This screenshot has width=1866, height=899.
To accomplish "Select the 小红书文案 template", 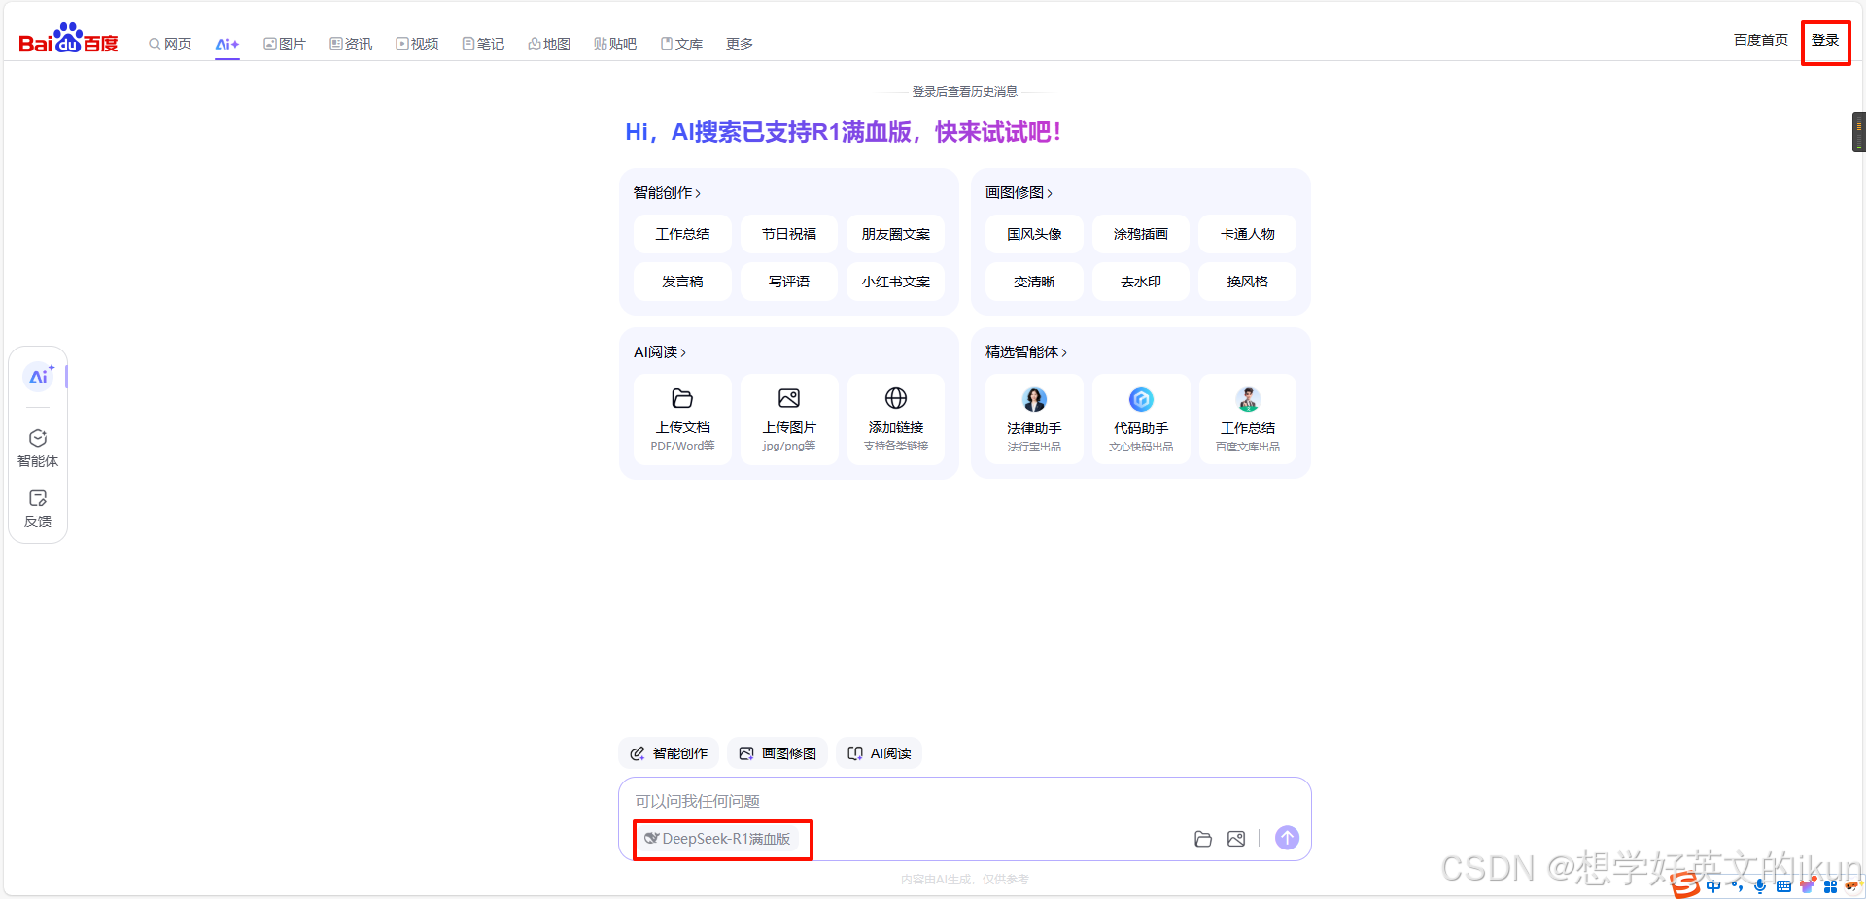I will [x=896, y=282].
